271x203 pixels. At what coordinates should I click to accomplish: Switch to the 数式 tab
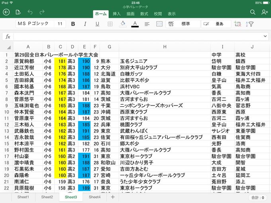144,14
